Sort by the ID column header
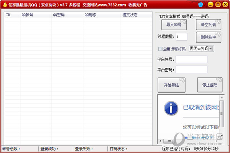Screen dimensions: 230x153 (12, 15)
